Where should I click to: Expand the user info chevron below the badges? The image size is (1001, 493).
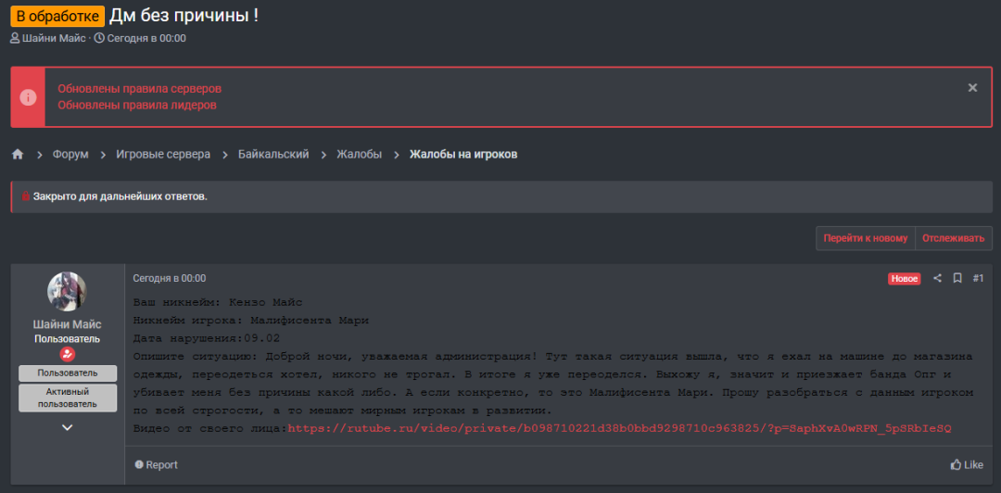point(68,427)
